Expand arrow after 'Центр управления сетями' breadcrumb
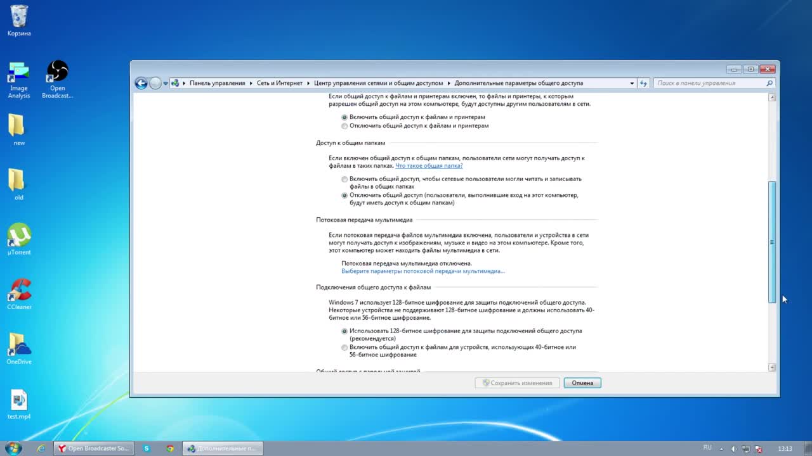812x456 pixels. [x=449, y=83]
